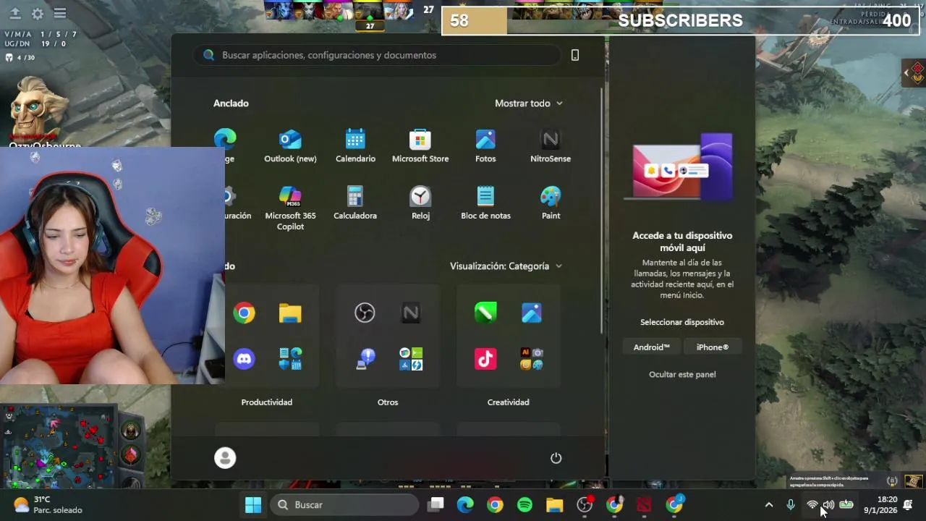Open Task View on taskbar
The width and height of the screenshot is (926, 521).
tap(436, 505)
